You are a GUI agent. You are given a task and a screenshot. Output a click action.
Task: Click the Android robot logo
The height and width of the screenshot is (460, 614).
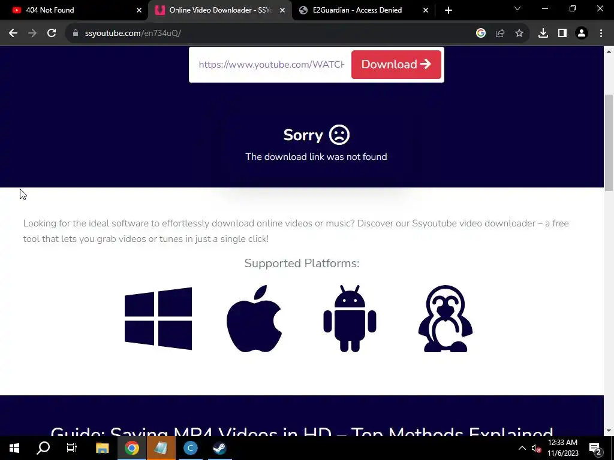click(x=350, y=319)
